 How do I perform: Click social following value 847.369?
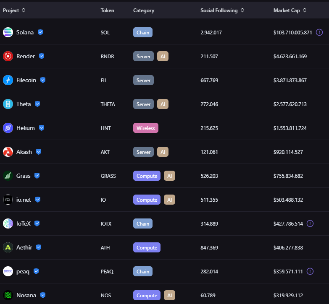pos(209,247)
